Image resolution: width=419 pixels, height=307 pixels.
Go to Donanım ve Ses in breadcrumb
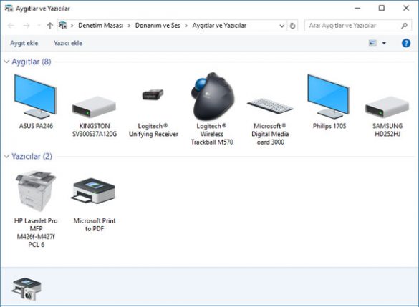(158, 26)
